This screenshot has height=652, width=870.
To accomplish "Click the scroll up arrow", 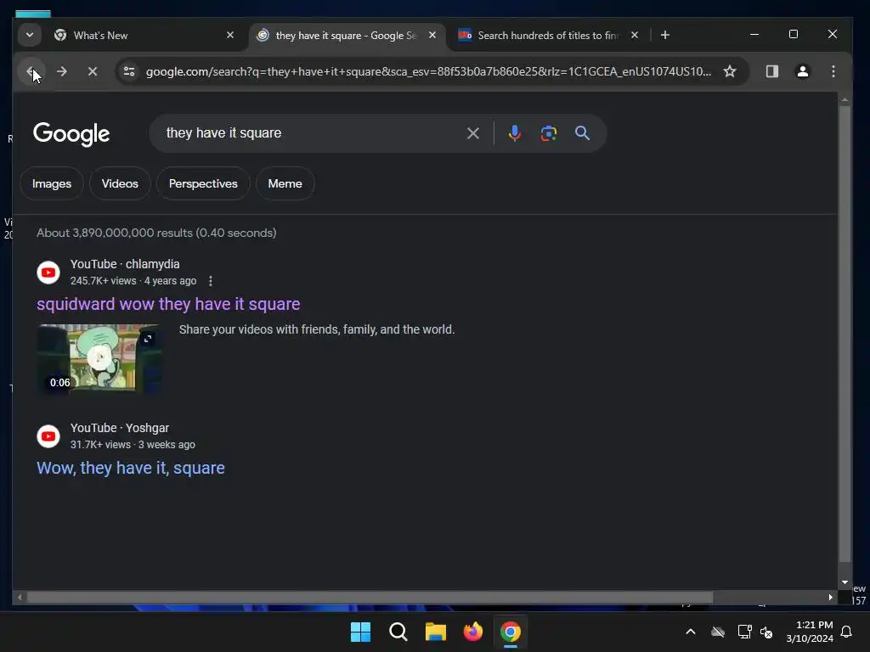I will click(845, 99).
